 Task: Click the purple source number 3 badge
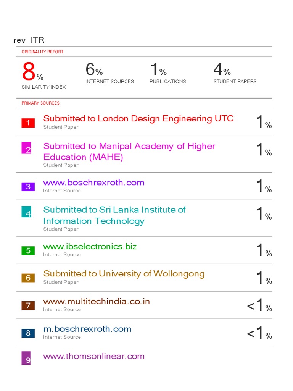pyautogui.click(x=28, y=187)
